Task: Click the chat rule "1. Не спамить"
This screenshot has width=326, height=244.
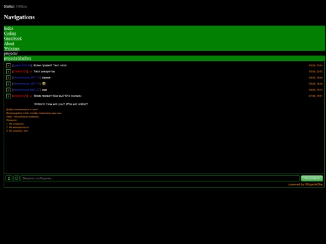Action: click(15, 124)
